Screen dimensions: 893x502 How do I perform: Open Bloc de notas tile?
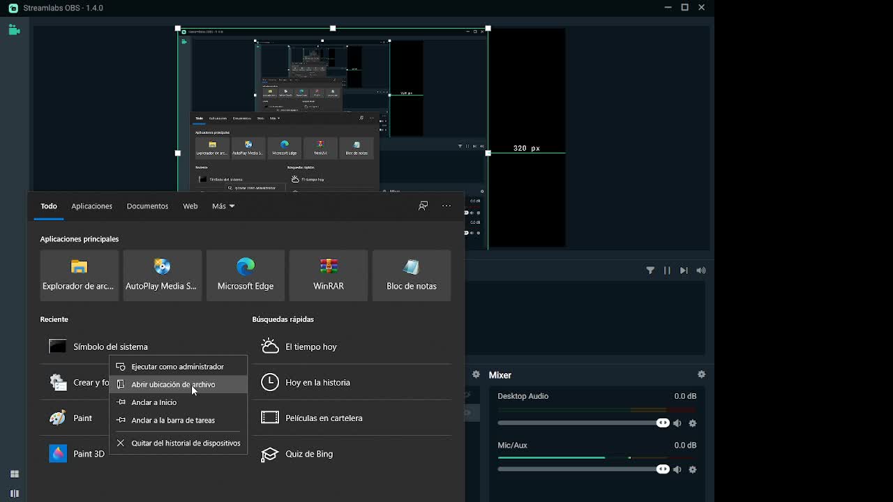(412, 275)
